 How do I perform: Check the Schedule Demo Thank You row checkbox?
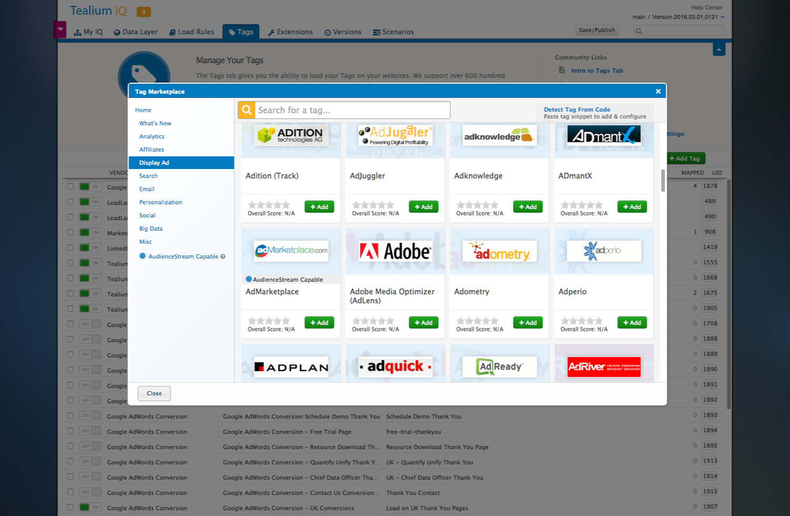click(x=70, y=416)
